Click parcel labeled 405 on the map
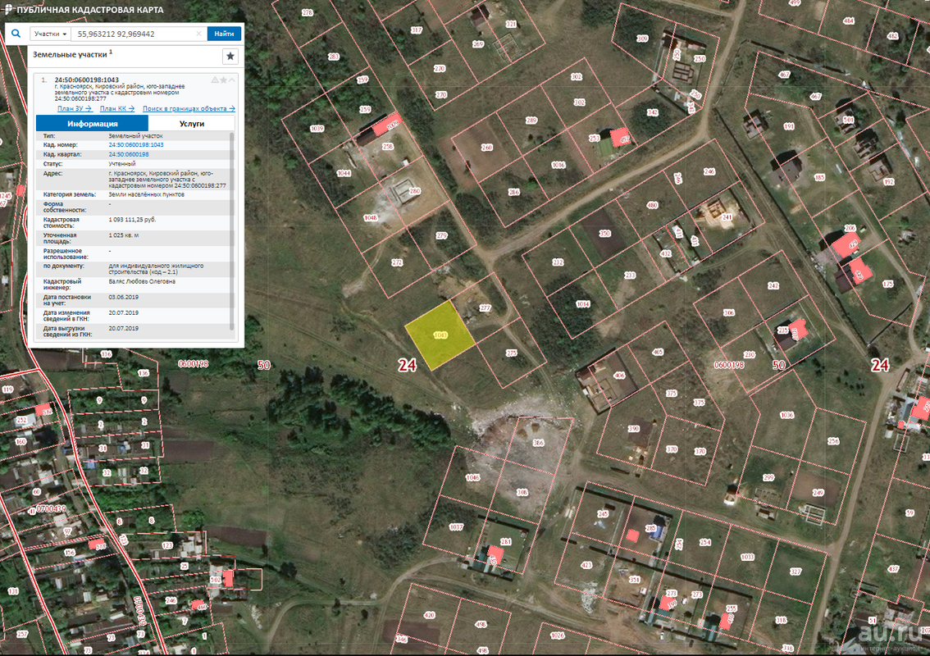Screen dimensions: 930x656 coord(657,352)
